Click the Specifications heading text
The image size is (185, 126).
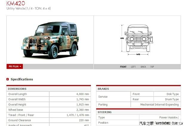(x=22, y=79)
